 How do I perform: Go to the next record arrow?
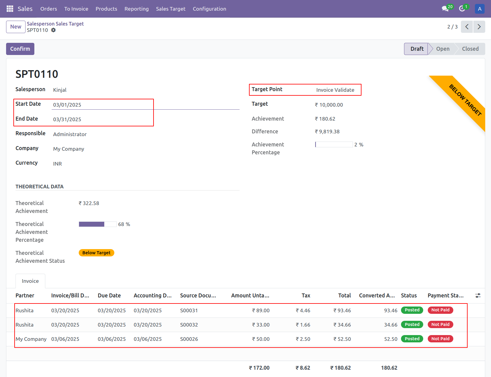479,27
